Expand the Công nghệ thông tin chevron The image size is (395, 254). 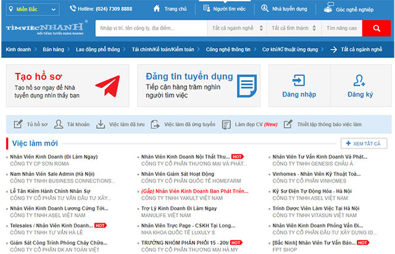[255, 49]
